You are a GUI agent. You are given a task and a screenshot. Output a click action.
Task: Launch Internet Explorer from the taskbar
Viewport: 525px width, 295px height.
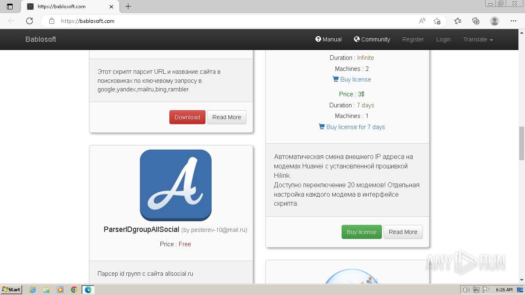(x=33, y=290)
